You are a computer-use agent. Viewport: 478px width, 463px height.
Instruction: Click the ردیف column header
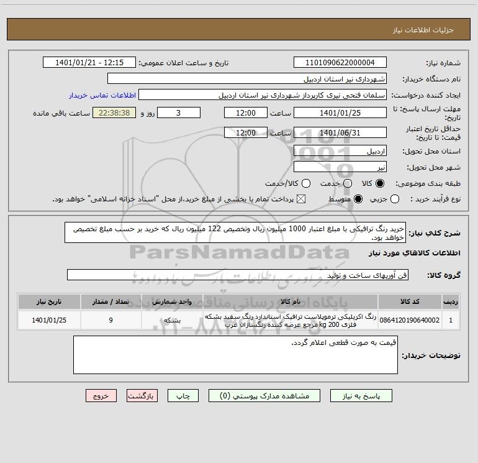(x=451, y=301)
